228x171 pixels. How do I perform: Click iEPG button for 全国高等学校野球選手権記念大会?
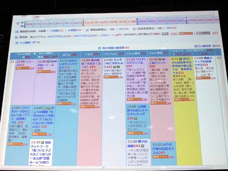181,99
